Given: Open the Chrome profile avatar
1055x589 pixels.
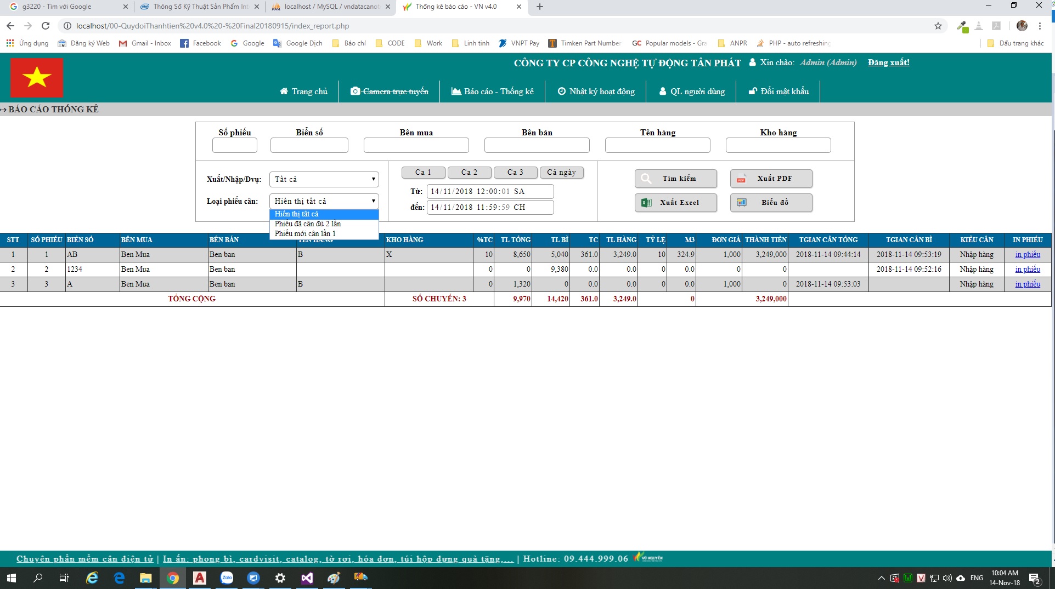Looking at the screenshot, I should coord(1022,26).
